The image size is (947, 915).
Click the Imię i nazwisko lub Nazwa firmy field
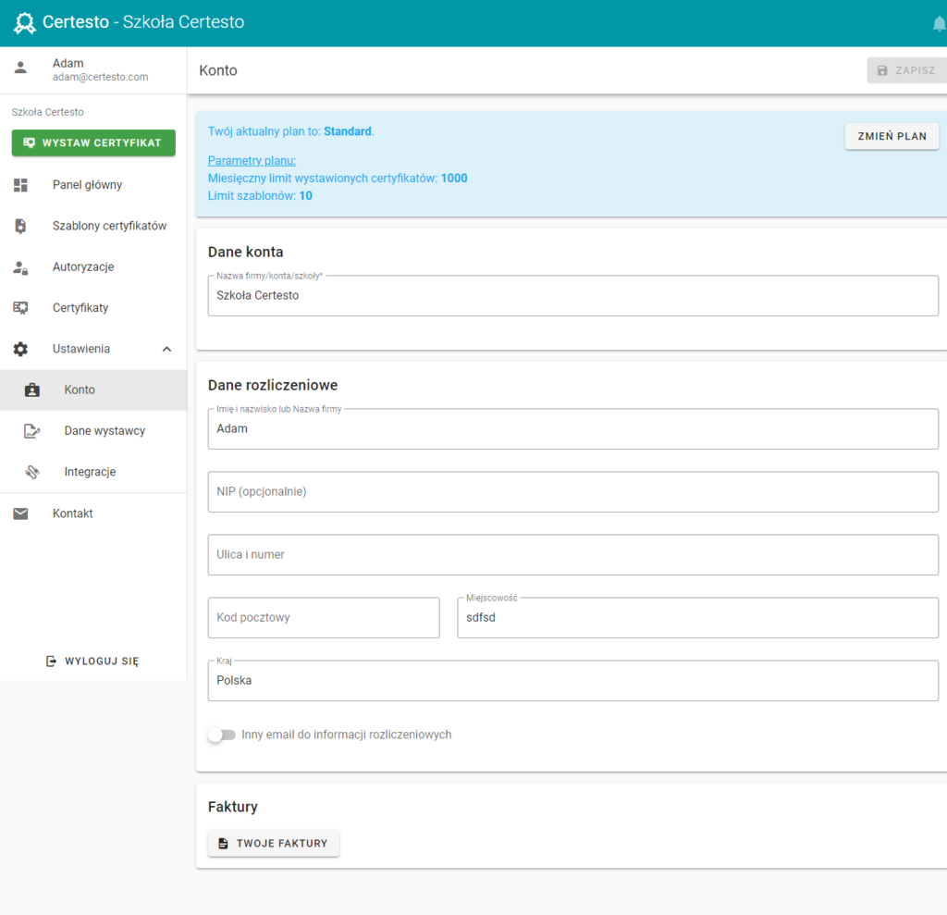tap(572, 429)
